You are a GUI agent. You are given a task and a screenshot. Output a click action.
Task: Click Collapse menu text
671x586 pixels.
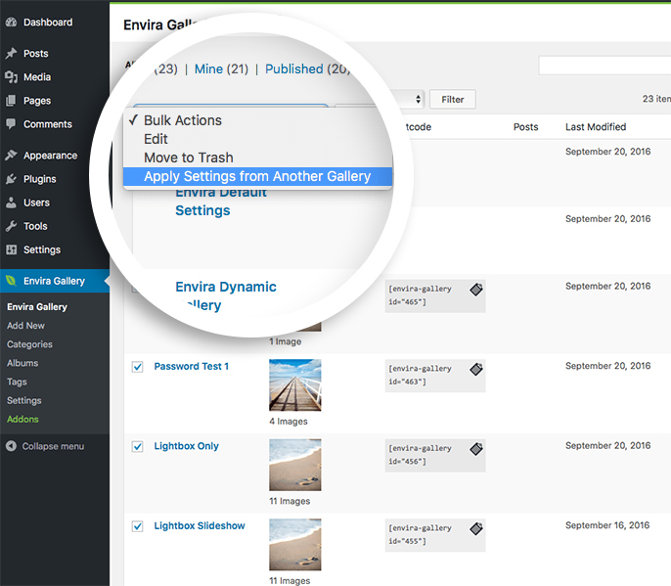(x=53, y=446)
